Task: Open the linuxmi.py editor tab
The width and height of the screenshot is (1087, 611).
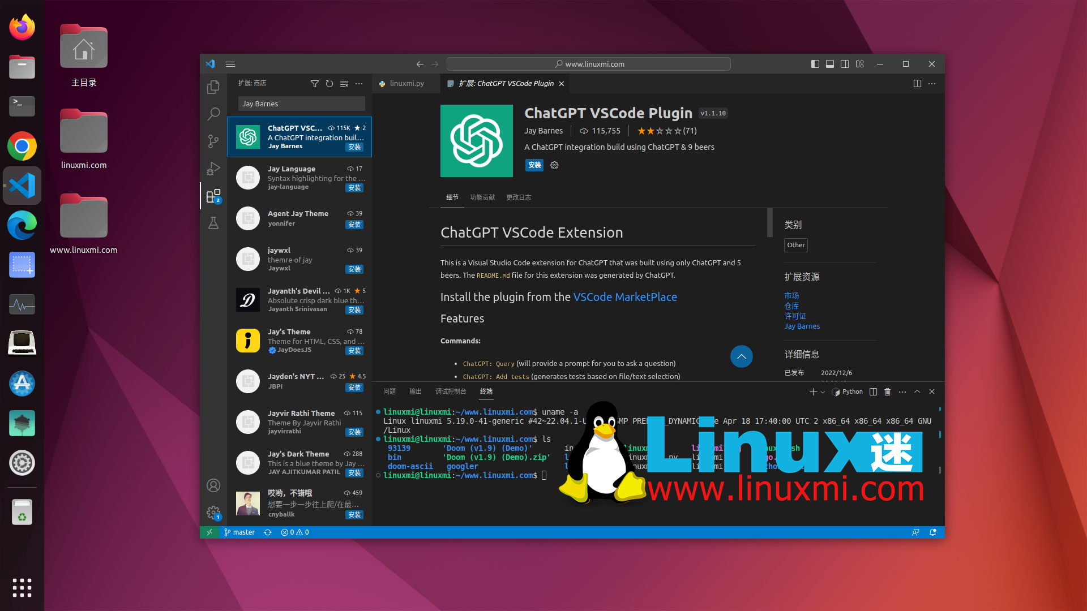Action: [x=406, y=83]
